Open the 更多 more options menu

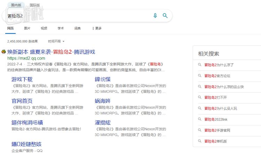pos(97,28)
